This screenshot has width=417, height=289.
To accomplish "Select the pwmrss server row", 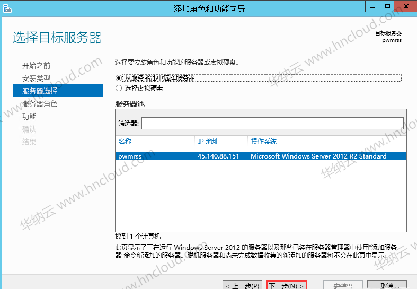I will point(261,156).
